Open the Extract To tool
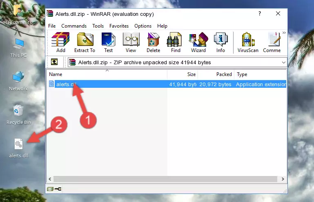Image resolution: width=314 pixels, height=202 pixels. pos(85,43)
